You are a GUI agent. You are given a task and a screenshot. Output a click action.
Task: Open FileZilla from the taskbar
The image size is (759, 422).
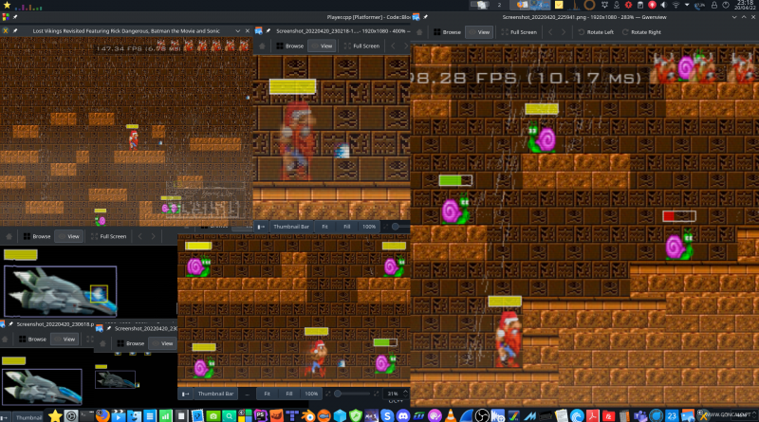[608, 415]
